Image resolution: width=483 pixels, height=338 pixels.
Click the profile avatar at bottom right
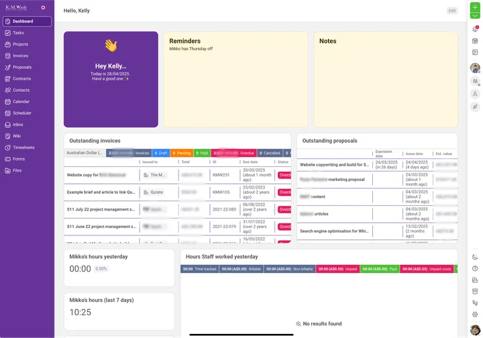coord(475,330)
